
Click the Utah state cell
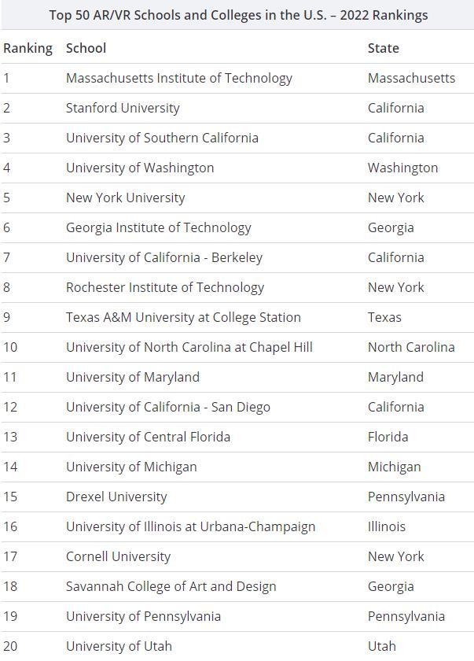click(x=381, y=646)
